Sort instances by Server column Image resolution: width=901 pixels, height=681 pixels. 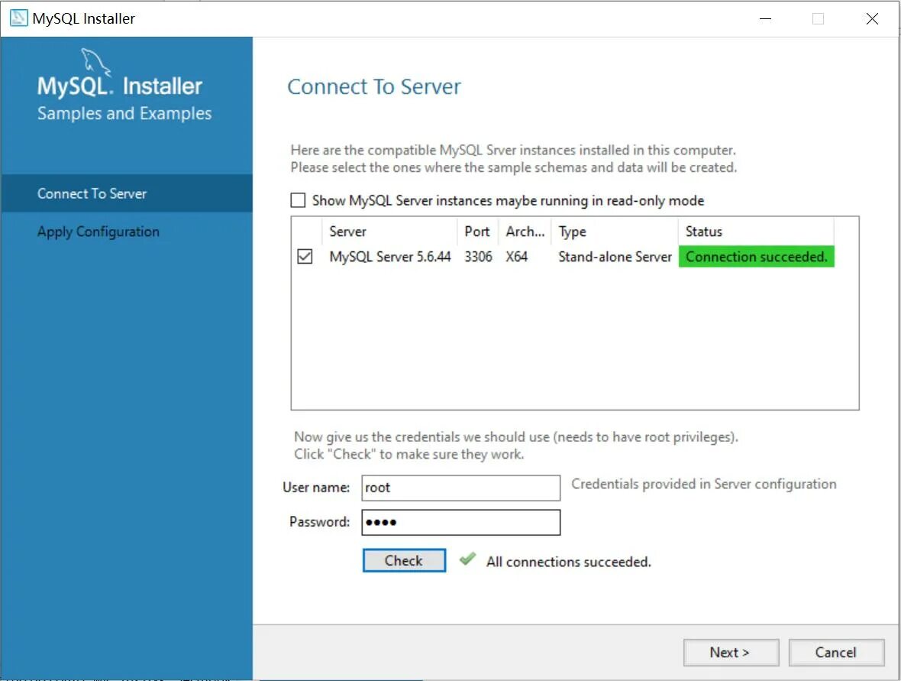click(x=348, y=232)
